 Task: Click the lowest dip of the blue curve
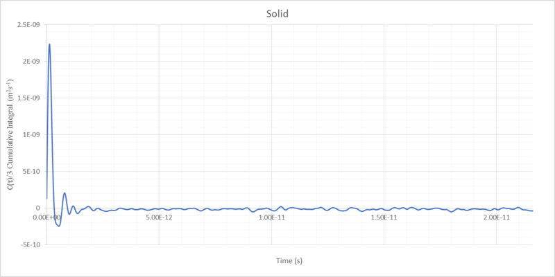click(59, 226)
